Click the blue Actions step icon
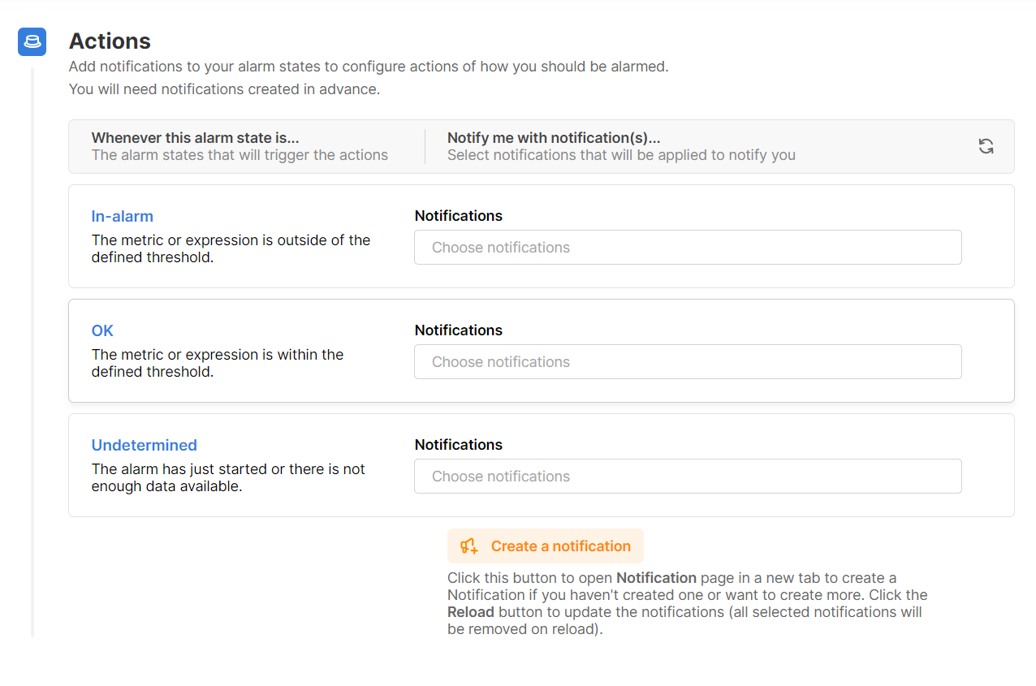Viewport: 1036px width, 686px height. 32,41
